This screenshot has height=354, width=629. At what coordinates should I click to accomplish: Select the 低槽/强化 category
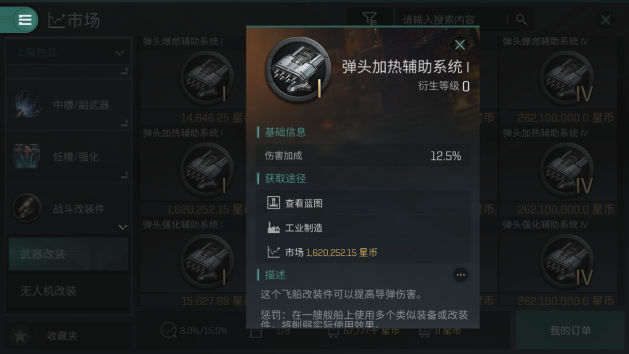pyautogui.click(x=68, y=157)
